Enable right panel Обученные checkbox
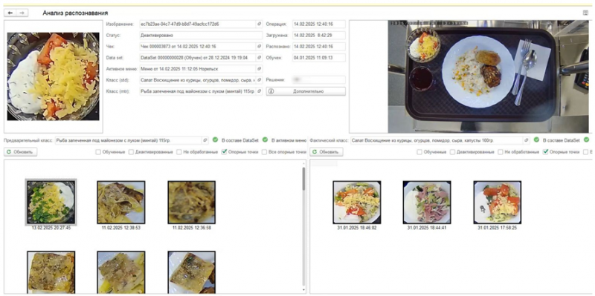This screenshot has width=595, height=296. [419, 152]
